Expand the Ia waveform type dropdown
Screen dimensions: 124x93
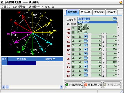[x=86, y=66]
